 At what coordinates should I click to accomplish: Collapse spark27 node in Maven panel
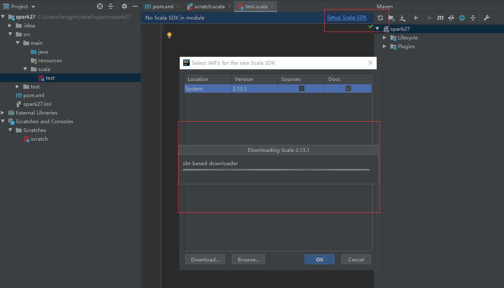[x=377, y=29]
